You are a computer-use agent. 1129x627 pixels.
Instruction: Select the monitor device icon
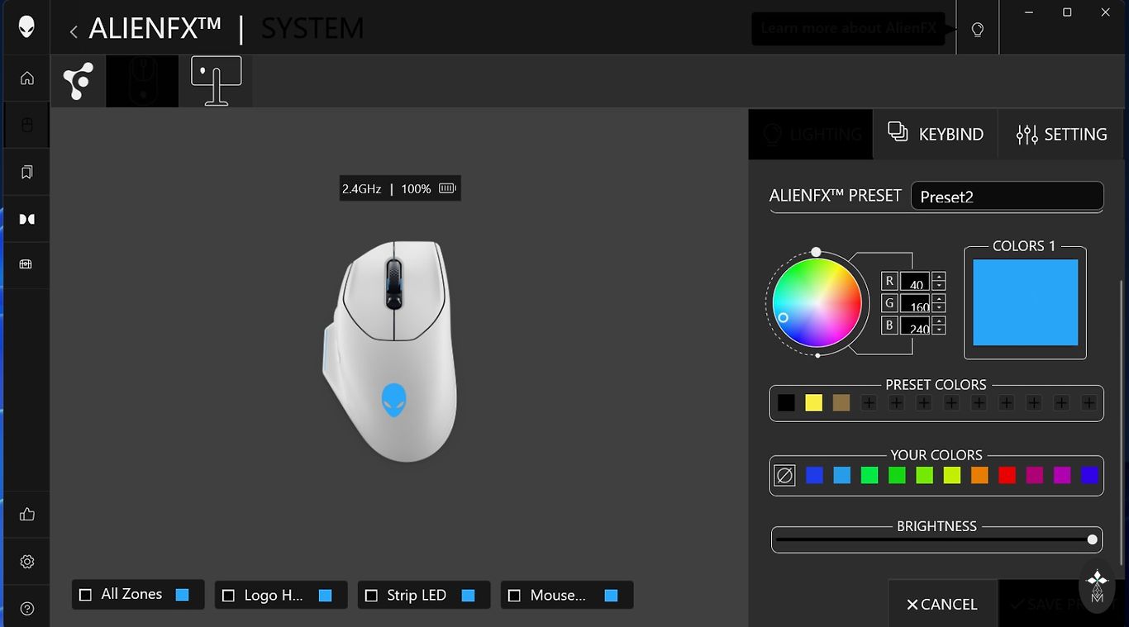216,81
